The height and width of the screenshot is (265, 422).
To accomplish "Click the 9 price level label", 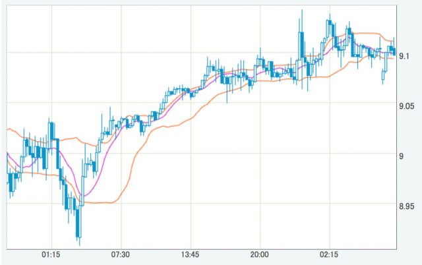I will (402, 156).
